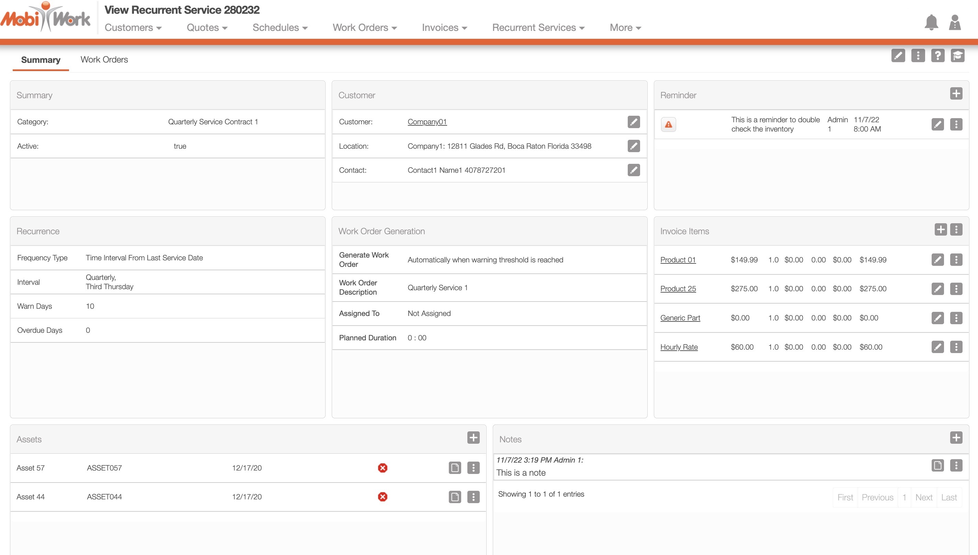Expand the Recurrent Services menu
978x555 pixels.
tap(538, 27)
